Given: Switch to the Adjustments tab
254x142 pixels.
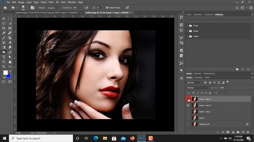Looking at the screenshot, I should pyautogui.click(x=209, y=74).
